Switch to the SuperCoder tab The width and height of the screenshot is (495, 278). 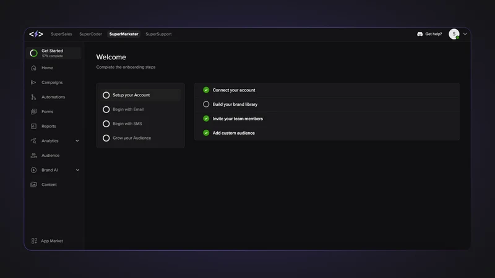point(90,34)
